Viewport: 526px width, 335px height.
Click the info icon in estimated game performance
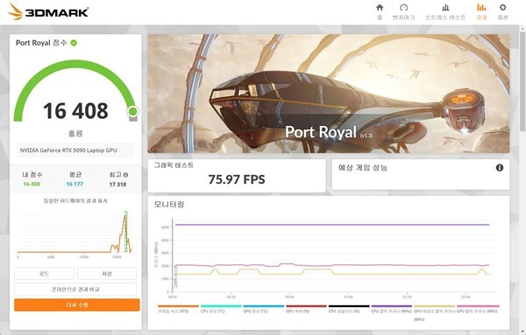[x=500, y=168]
